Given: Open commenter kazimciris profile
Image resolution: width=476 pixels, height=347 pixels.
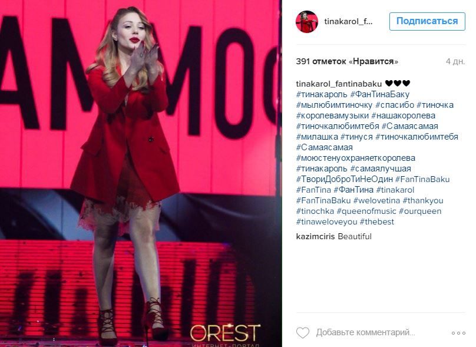Looking at the screenshot, I should 315,236.
